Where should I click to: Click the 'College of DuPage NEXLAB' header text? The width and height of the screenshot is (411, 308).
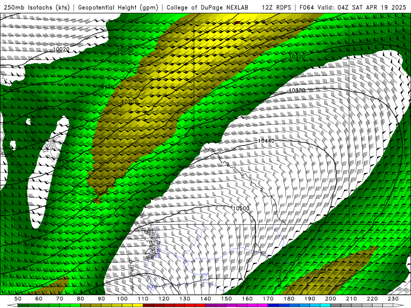pos(207,8)
